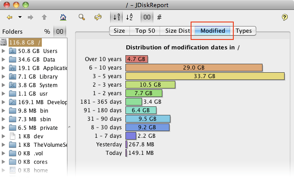294x180 pixels.
Task: Click the 31 - 90 days 9.5 GB bar
Action: point(148,119)
